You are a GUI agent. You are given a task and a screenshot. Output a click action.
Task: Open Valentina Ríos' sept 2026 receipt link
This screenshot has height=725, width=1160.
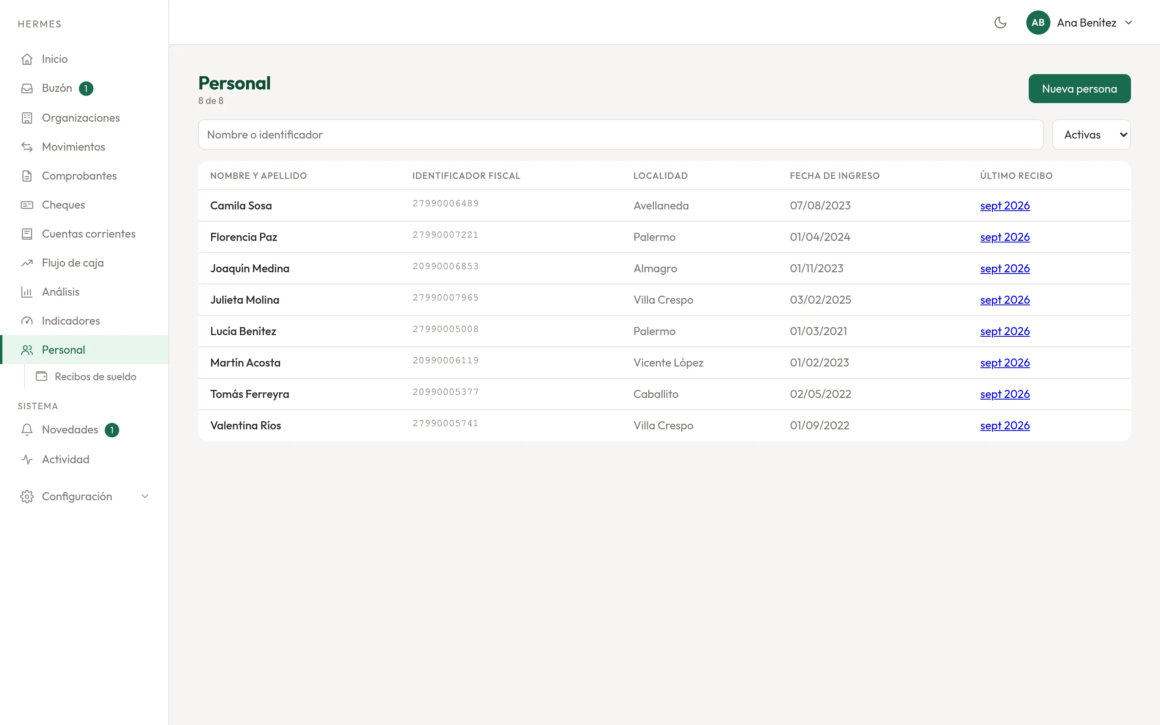pyautogui.click(x=1005, y=425)
